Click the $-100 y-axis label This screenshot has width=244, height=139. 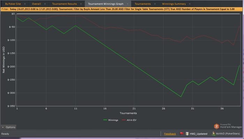(11, 40)
